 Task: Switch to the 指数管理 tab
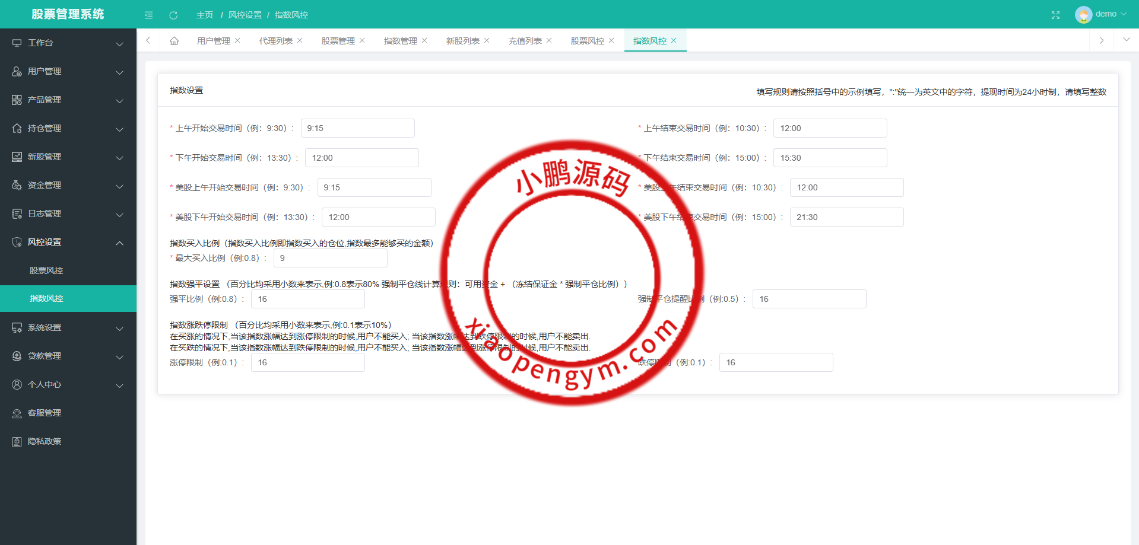coord(400,41)
